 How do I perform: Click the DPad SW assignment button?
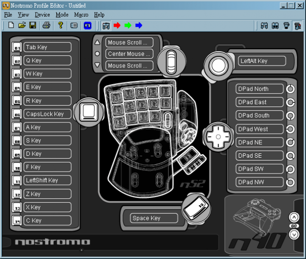[260, 169]
